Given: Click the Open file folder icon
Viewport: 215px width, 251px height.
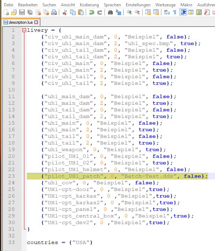Looking at the screenshot, I should 14,12.
